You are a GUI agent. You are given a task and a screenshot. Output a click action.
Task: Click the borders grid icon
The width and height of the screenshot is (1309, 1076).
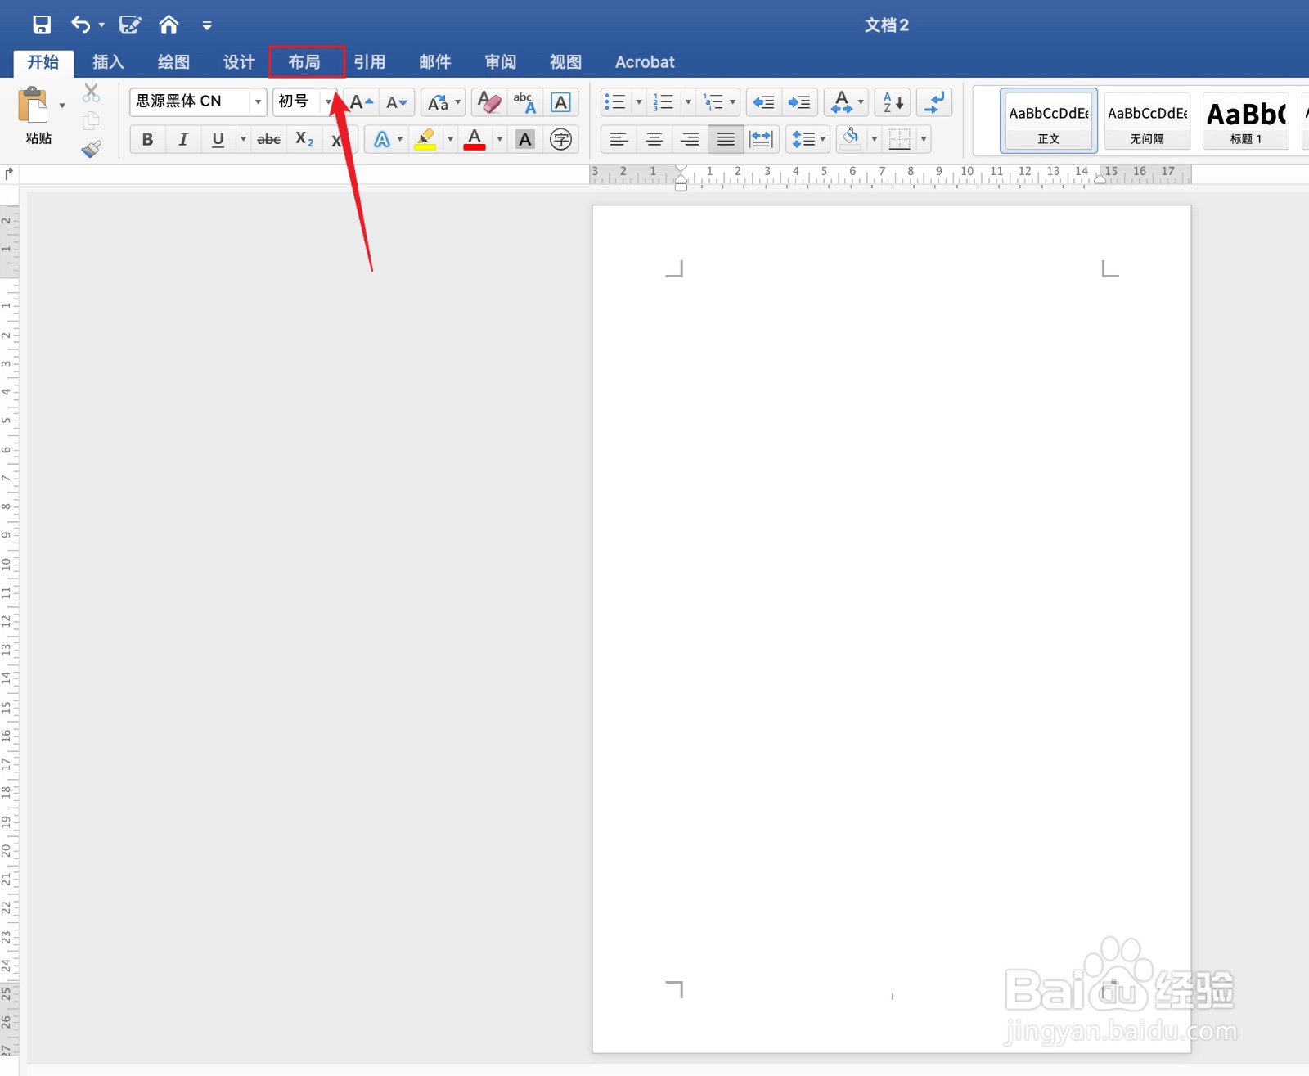pos(900,139)
